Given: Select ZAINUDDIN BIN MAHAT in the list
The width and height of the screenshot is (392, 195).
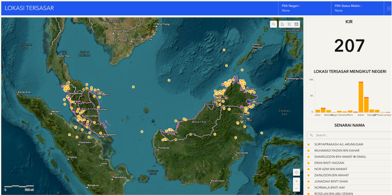Looking at the screenshot, I should point(348,175).
